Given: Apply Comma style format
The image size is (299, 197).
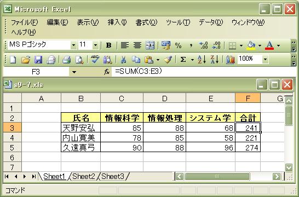Looking at the screenshot, I should coord(191,45).
